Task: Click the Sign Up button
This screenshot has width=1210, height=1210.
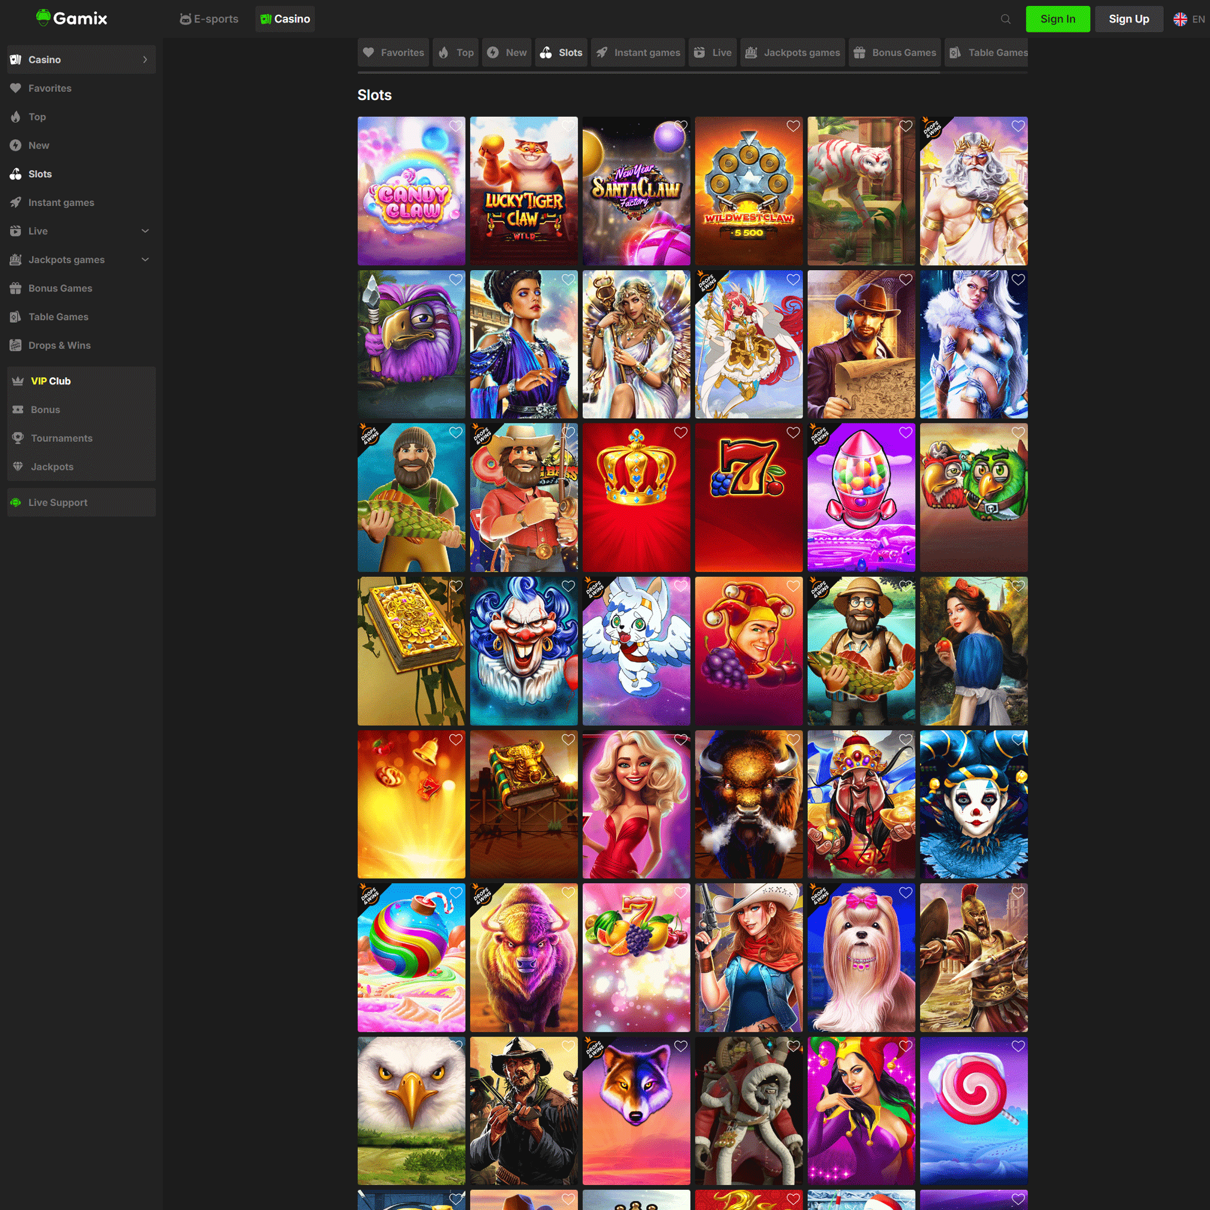Action: pyautogui.click(x=1129, y=19)
